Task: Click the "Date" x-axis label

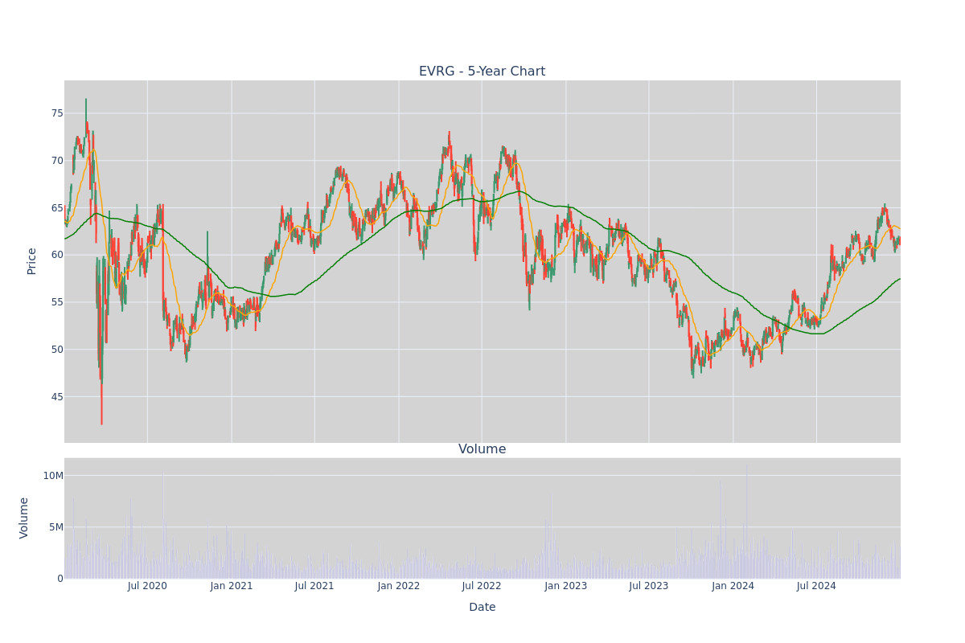Action: (x=482, y=608)
